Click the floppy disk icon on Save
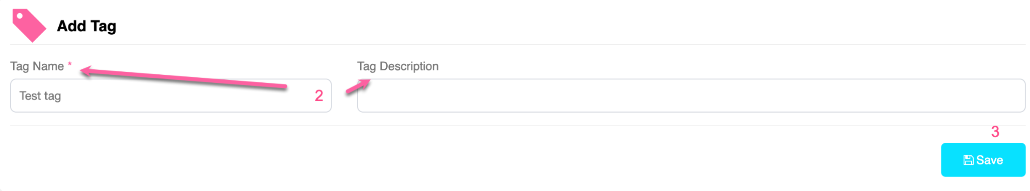This screenshot has height=191, width=1030. point(968,160)
